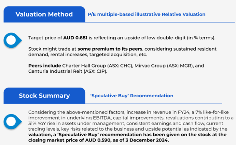Select the Stock Summary header banner
This screenshot has width=236, height=145.
click(44, 96)
